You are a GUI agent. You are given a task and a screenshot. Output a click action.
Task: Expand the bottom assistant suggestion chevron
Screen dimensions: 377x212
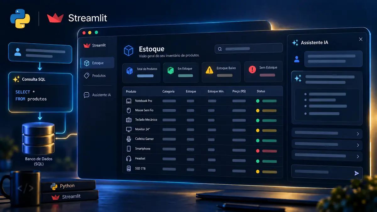coord(358,156)
